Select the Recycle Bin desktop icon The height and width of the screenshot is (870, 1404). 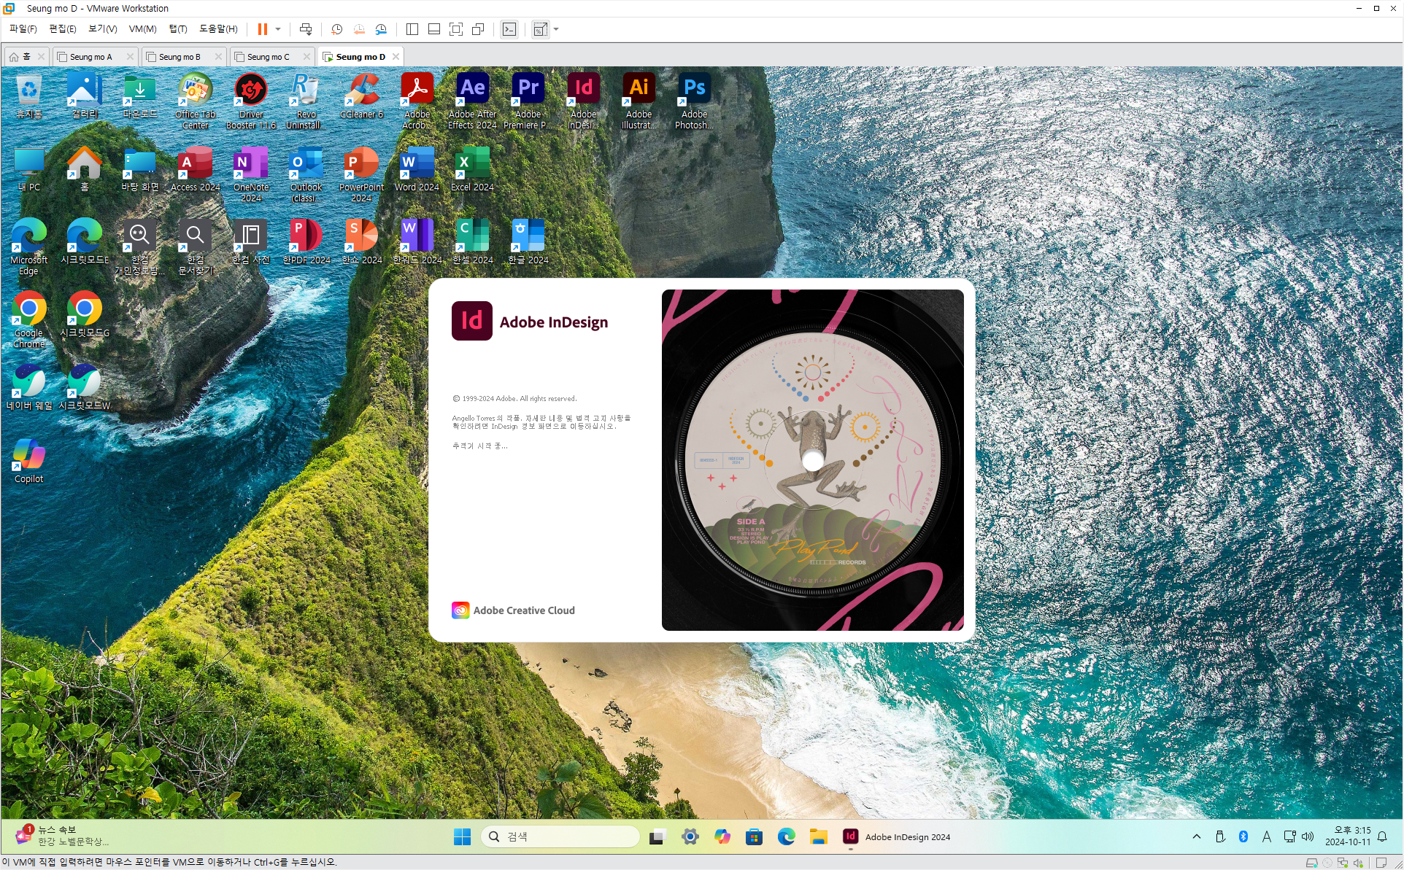pyautogui.click(x=28, y=96)
